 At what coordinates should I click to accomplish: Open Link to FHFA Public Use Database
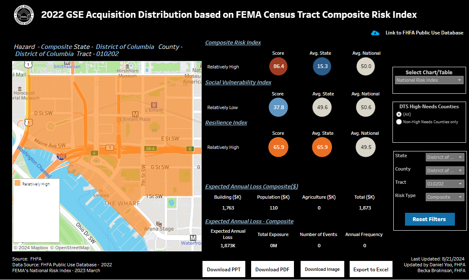pyautogui.click(x=424, y=33)
